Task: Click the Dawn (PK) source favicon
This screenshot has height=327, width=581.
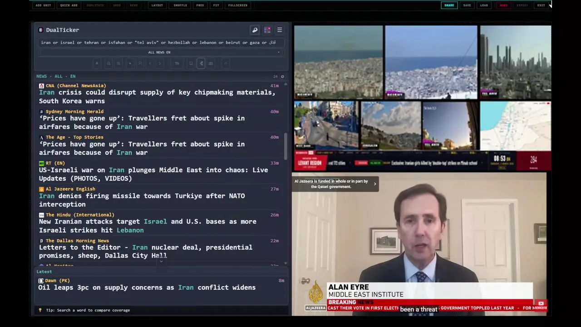Action: point(41,281)
